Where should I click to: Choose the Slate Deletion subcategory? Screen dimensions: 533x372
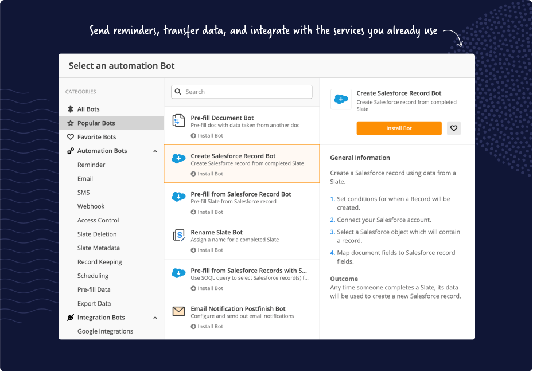click(x=97, y=234)
